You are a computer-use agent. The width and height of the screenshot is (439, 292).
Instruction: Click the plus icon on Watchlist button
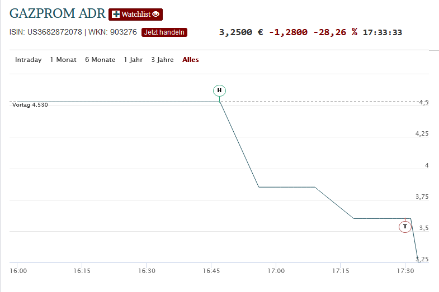pos(116,15)
